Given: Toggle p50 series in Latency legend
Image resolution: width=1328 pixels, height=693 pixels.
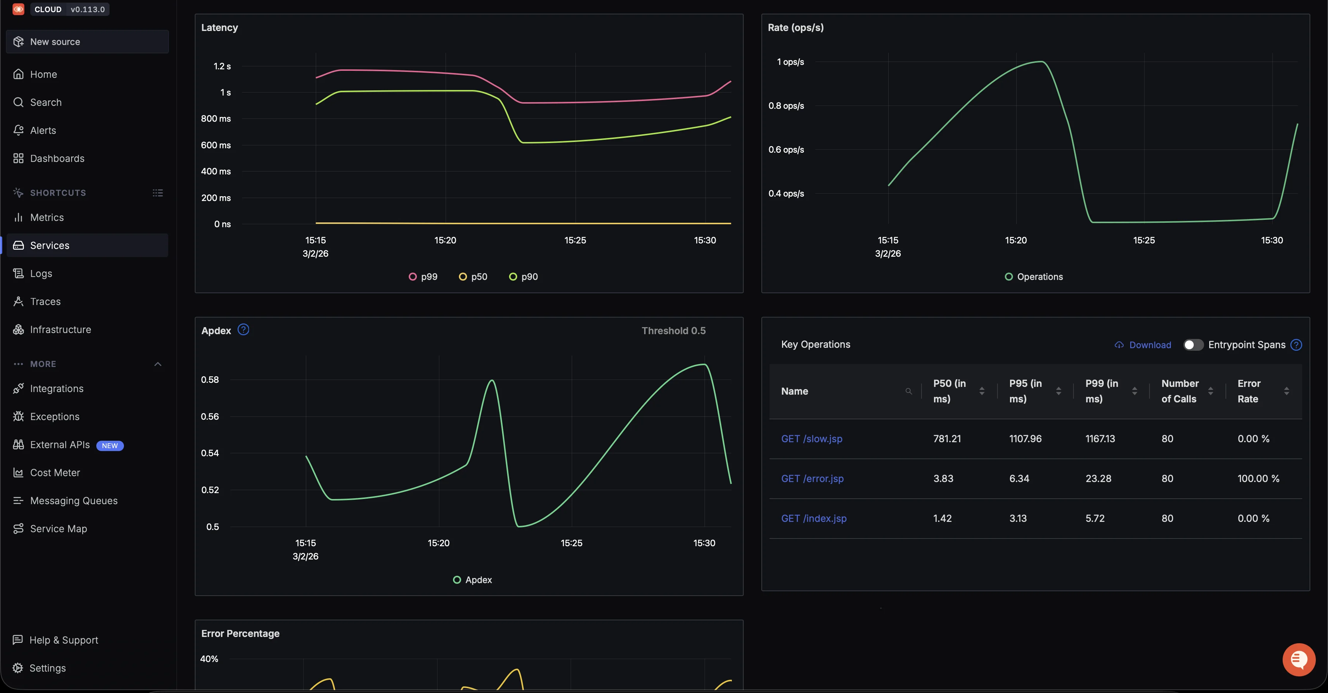Looking at the screenshot, I should 473,277.
